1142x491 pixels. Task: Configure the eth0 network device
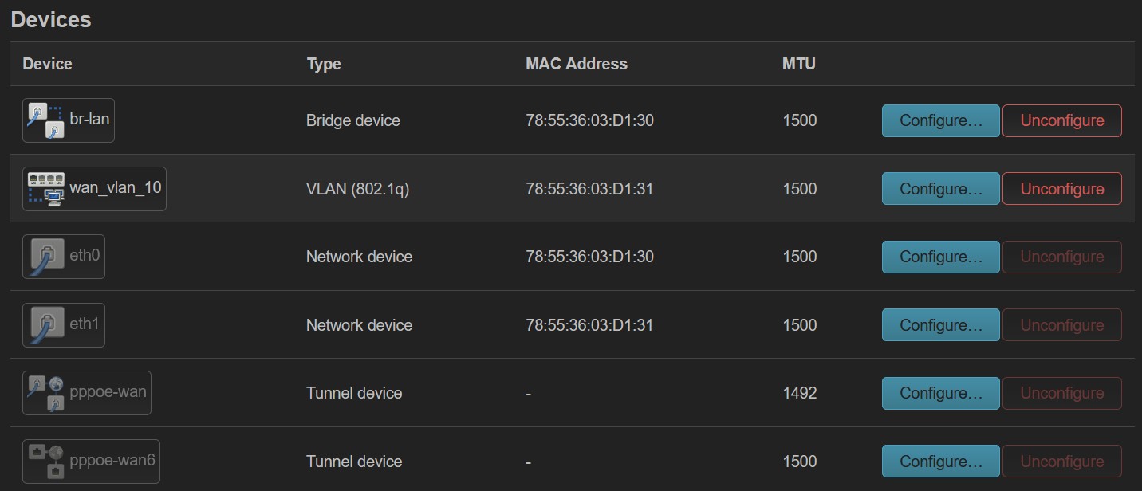tap(940, 257)
